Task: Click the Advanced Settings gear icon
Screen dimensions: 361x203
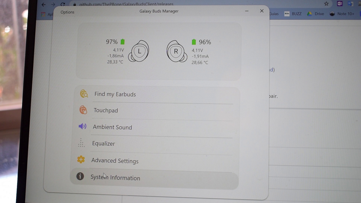Action: tap(81, 160)
